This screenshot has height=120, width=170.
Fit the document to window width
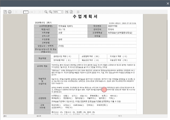click(x=67, y=12)
